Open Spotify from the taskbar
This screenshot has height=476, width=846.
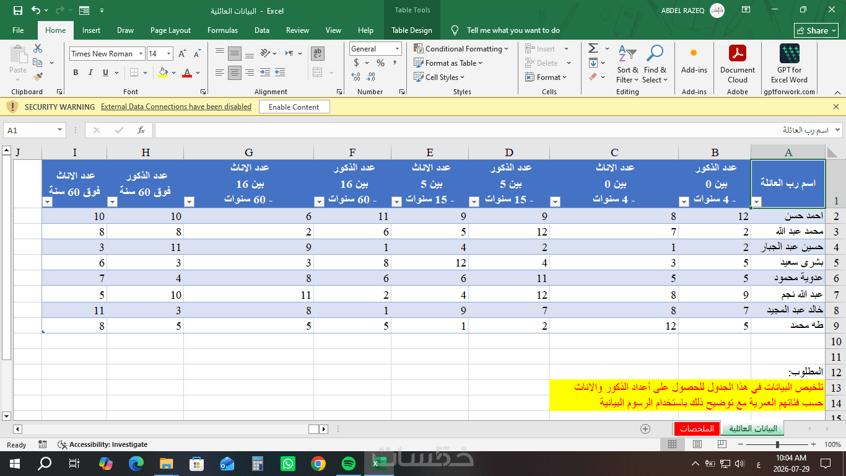pos(348,463)
